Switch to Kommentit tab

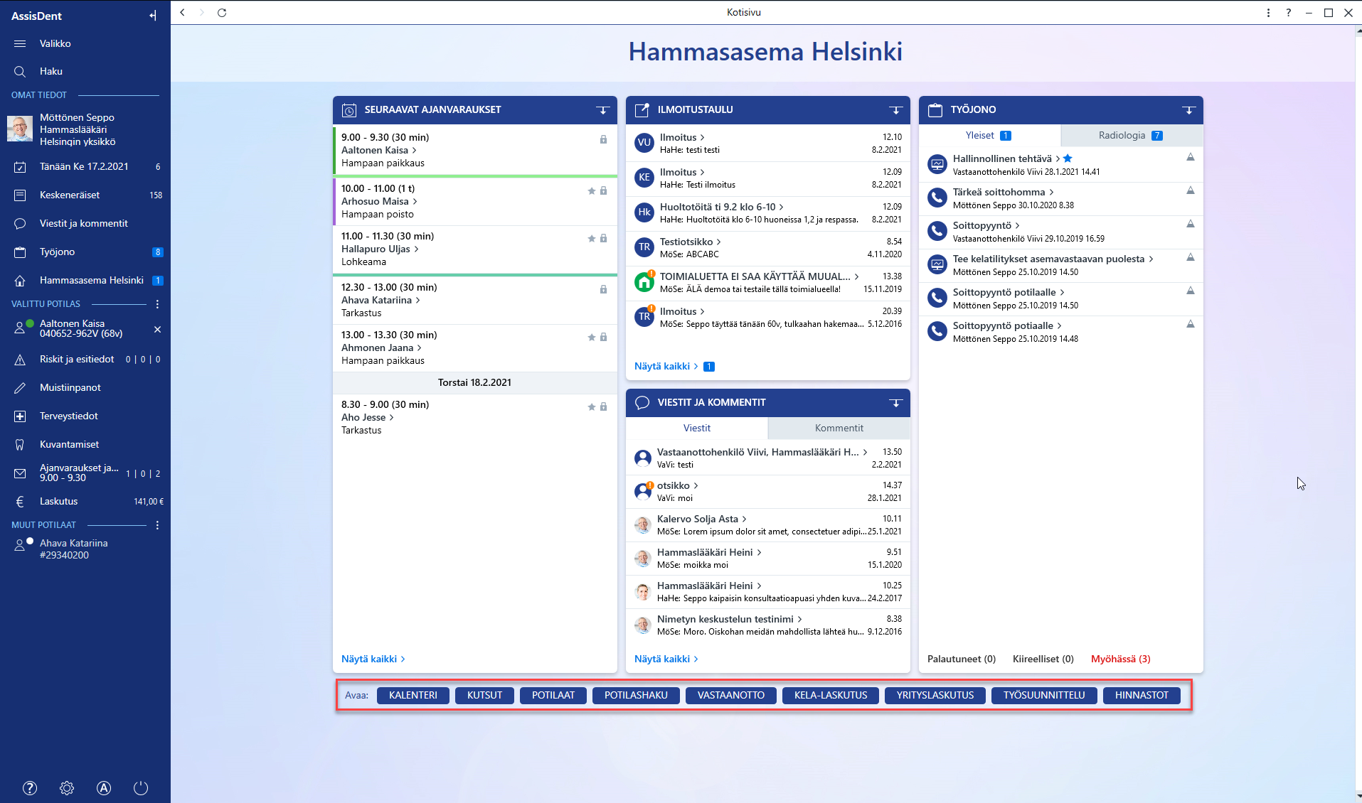pos(839,428)
